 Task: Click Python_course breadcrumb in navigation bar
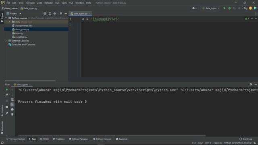point(10,8)
